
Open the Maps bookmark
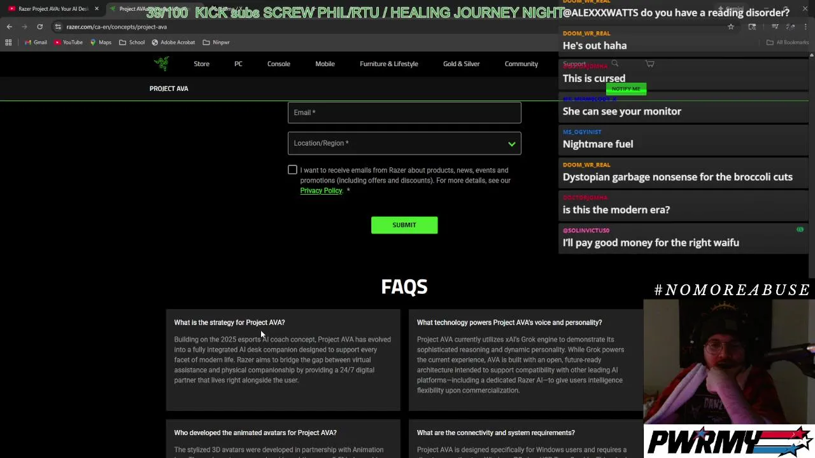coord(101,43)
